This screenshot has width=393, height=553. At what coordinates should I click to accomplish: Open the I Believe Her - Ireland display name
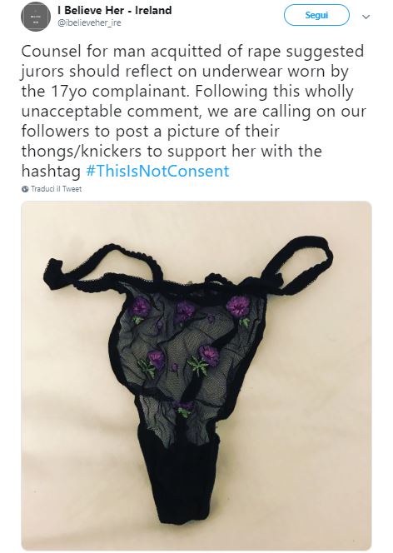tap(115, 10)
